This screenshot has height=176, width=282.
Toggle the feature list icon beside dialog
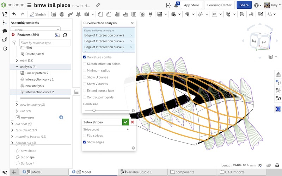tap(76, 92)
